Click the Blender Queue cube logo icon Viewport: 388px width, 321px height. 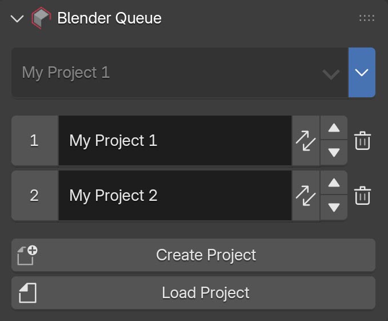(x=41, y=18)
